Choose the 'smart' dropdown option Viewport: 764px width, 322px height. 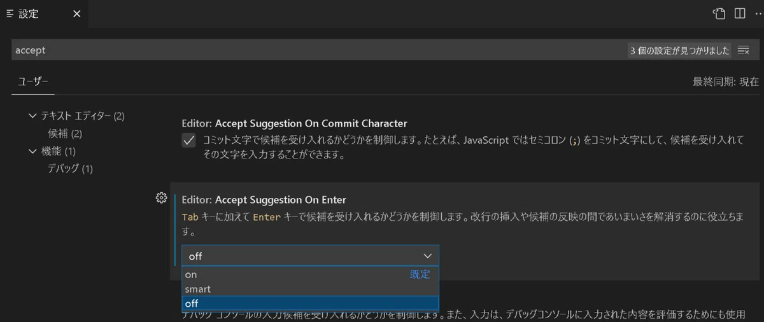click(x=310, y=289)
